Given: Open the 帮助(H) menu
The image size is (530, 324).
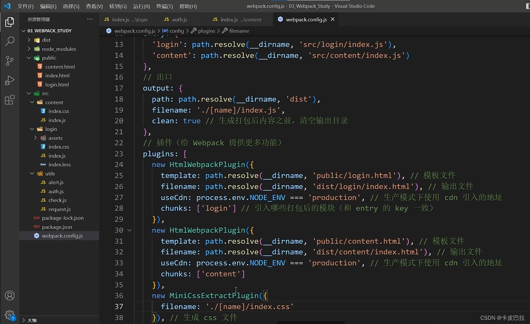Looking at the screenshot, I should [x=188, y=6].
